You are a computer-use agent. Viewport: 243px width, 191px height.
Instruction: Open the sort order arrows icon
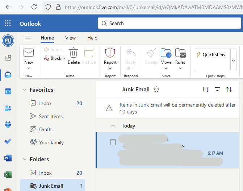click(229, 90)
